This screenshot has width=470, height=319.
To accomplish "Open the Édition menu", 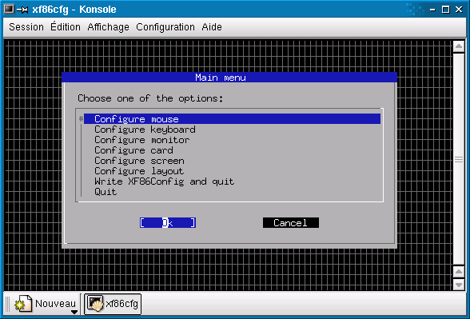I will point(66,27).
